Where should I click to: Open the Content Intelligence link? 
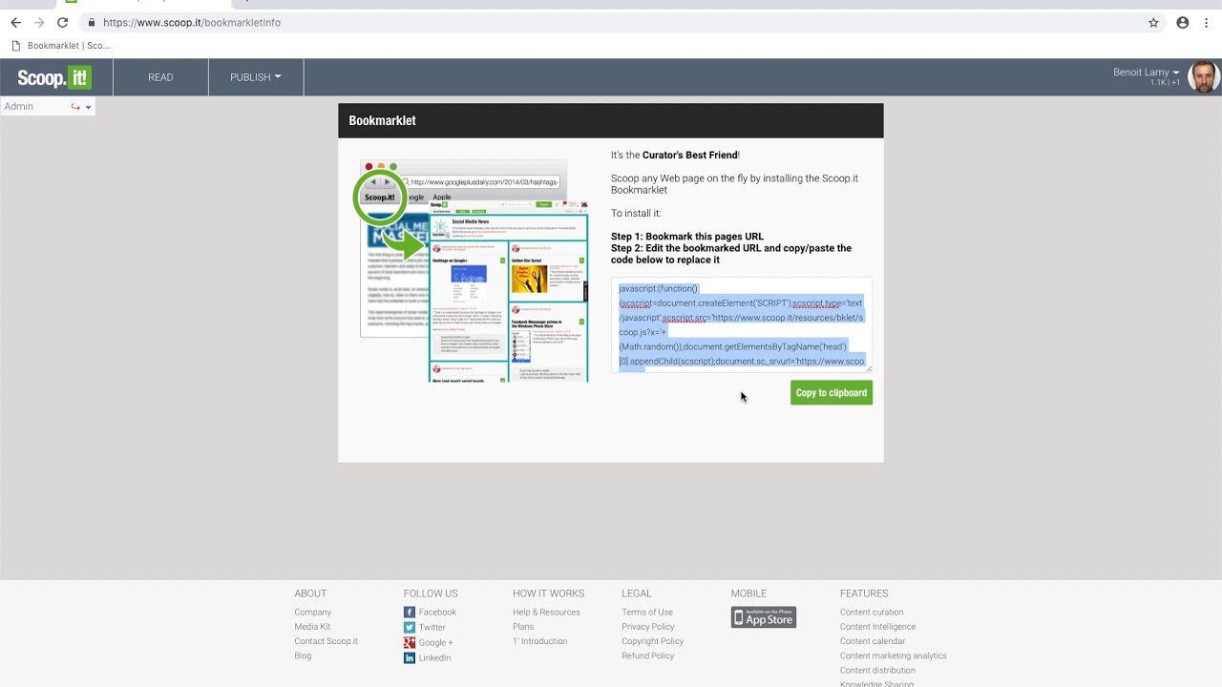[877, 627]
